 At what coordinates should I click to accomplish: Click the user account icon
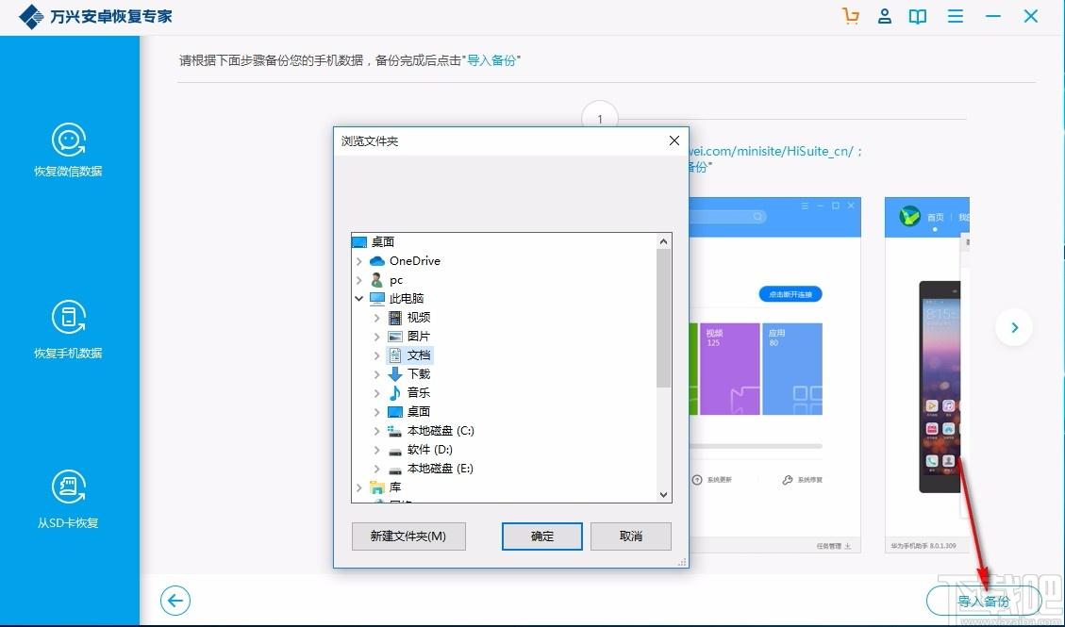coord(885,17)
